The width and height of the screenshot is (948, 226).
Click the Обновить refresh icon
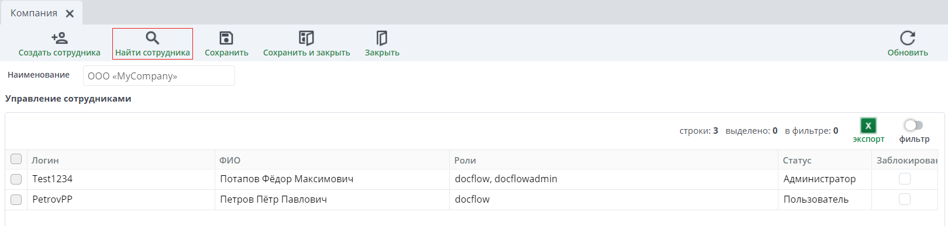pos(908,38)
